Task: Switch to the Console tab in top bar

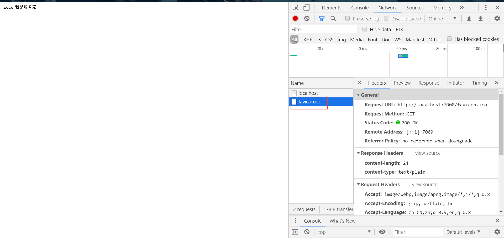Action: coord(360,8)
